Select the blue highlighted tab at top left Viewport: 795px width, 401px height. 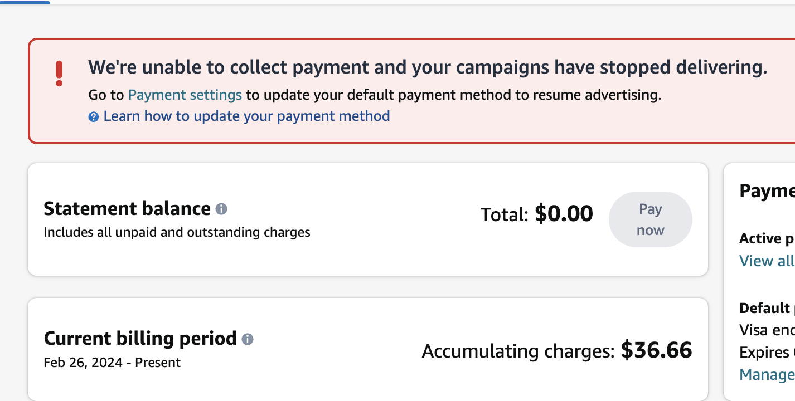[x=25, y=2]
